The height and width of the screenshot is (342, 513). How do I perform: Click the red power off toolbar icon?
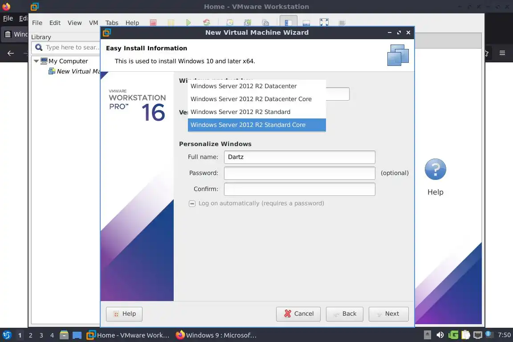tap(153, 23)
